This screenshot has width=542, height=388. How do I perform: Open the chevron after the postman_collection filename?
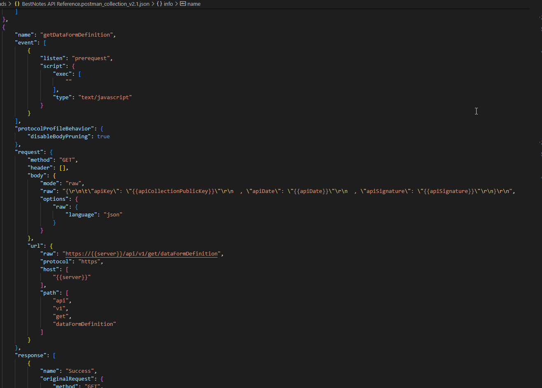point(153,4)
